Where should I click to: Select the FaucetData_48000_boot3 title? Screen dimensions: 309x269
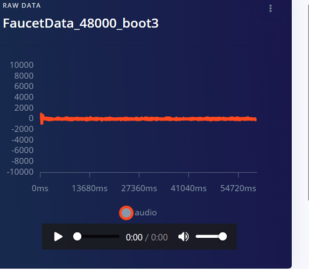coord(81,23)
